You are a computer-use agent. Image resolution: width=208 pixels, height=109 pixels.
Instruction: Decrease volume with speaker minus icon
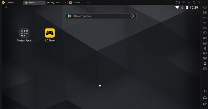(x=205, y=23)
